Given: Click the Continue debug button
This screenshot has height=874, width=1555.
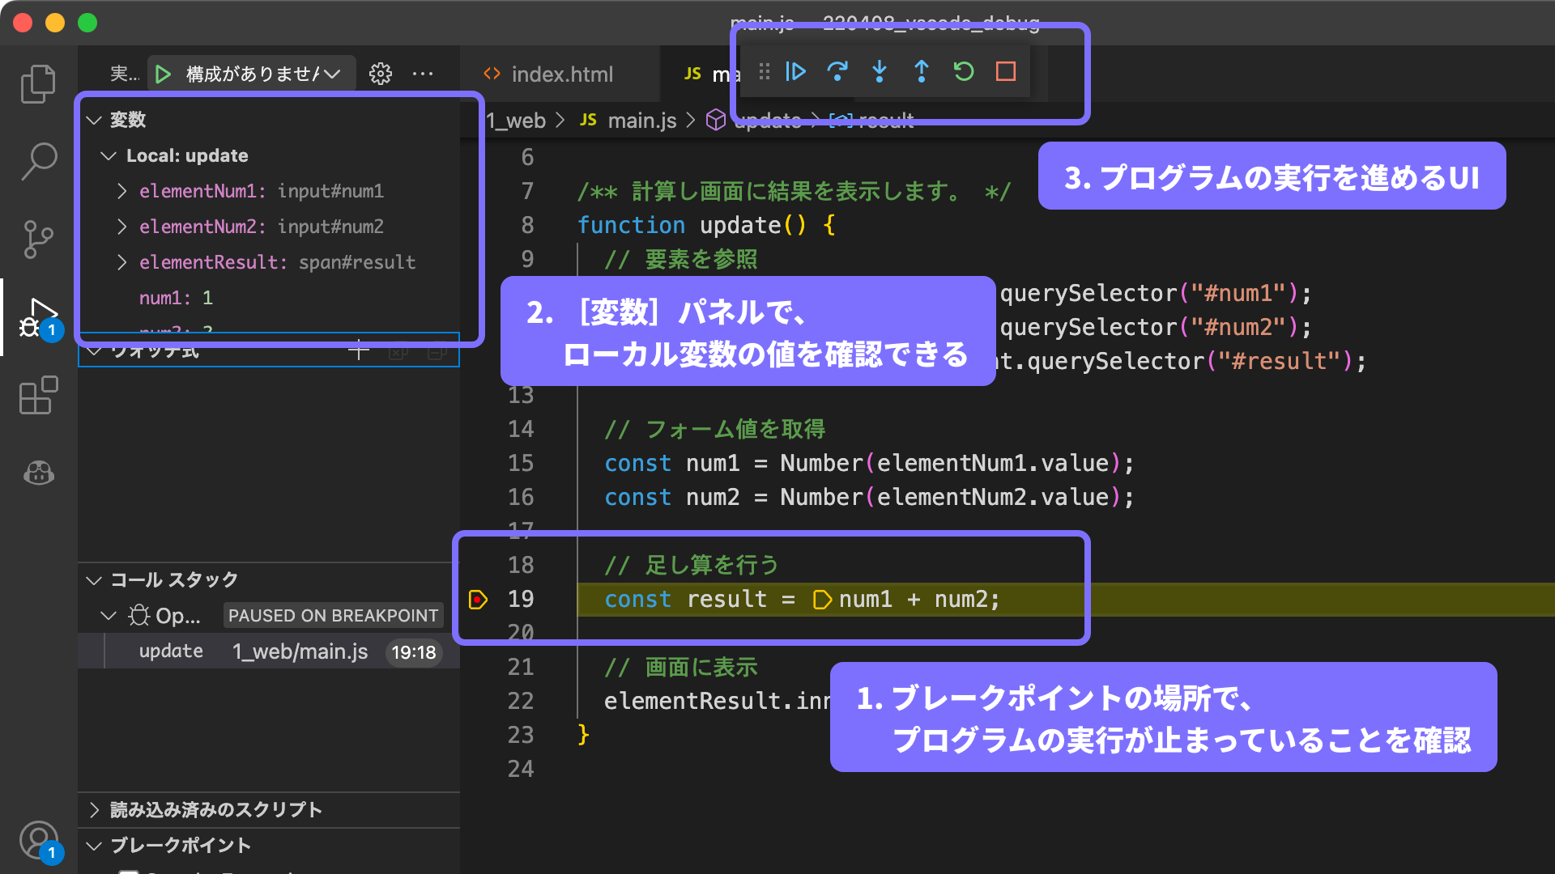Looking at the screenshot, I should [x=795, y=72].
